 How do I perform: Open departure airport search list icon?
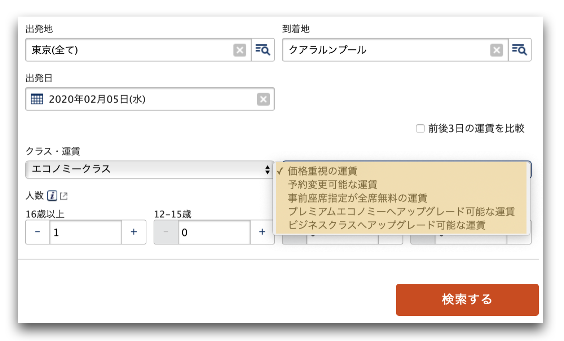263,50
